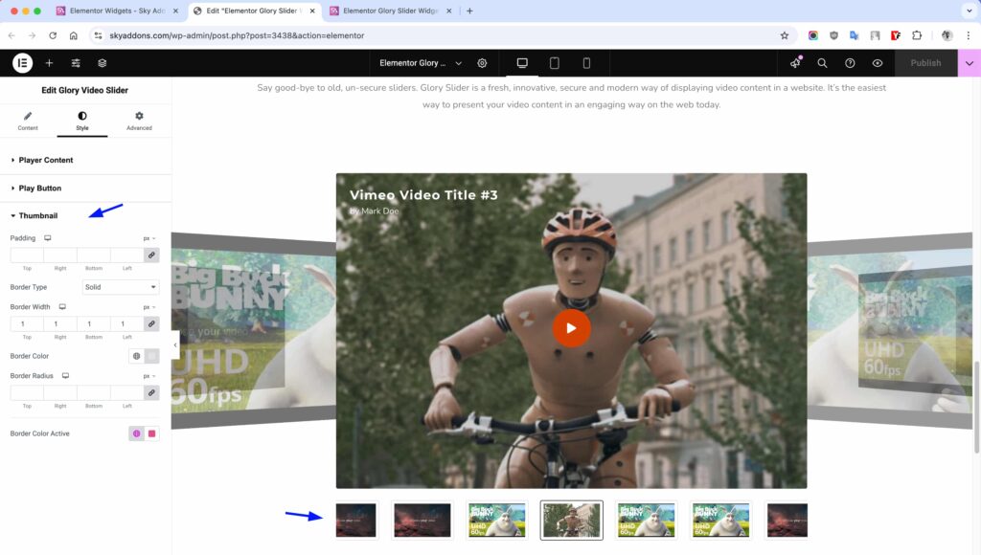
Task: Click responsive device icon beside Border Width
Action: (62, 307)
